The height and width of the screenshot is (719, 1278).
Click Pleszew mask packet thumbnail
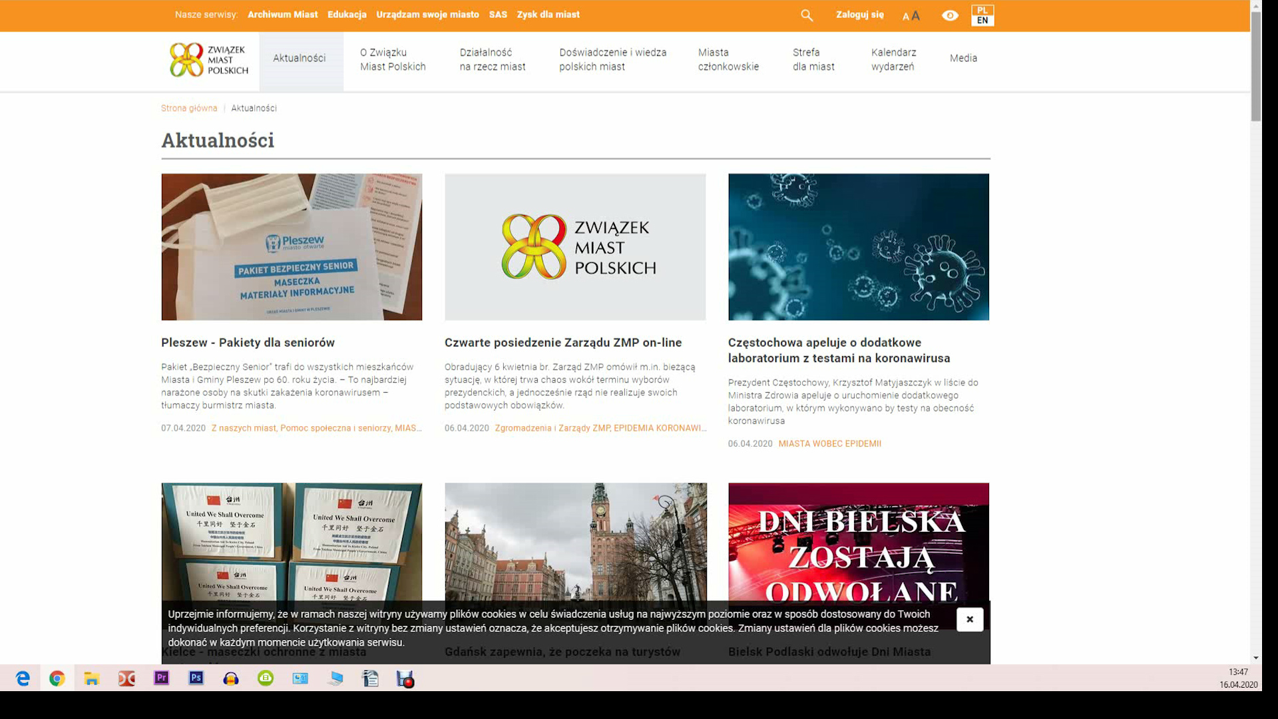coord(292,247)
